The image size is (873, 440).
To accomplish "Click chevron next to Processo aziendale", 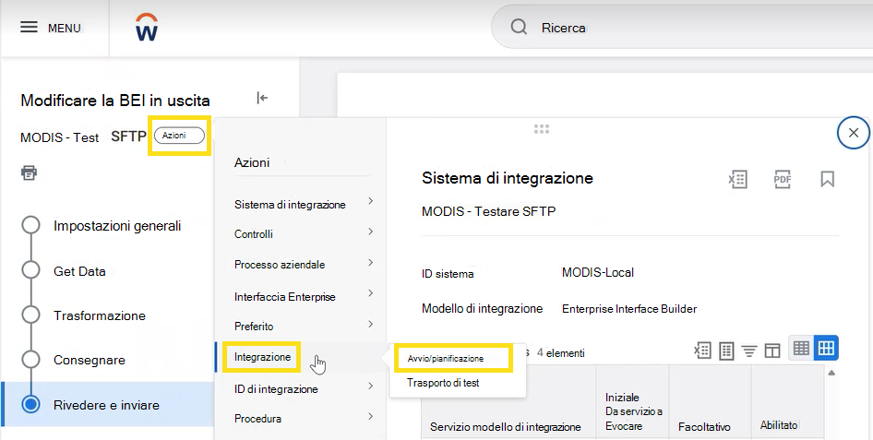I will coord(371,262).
